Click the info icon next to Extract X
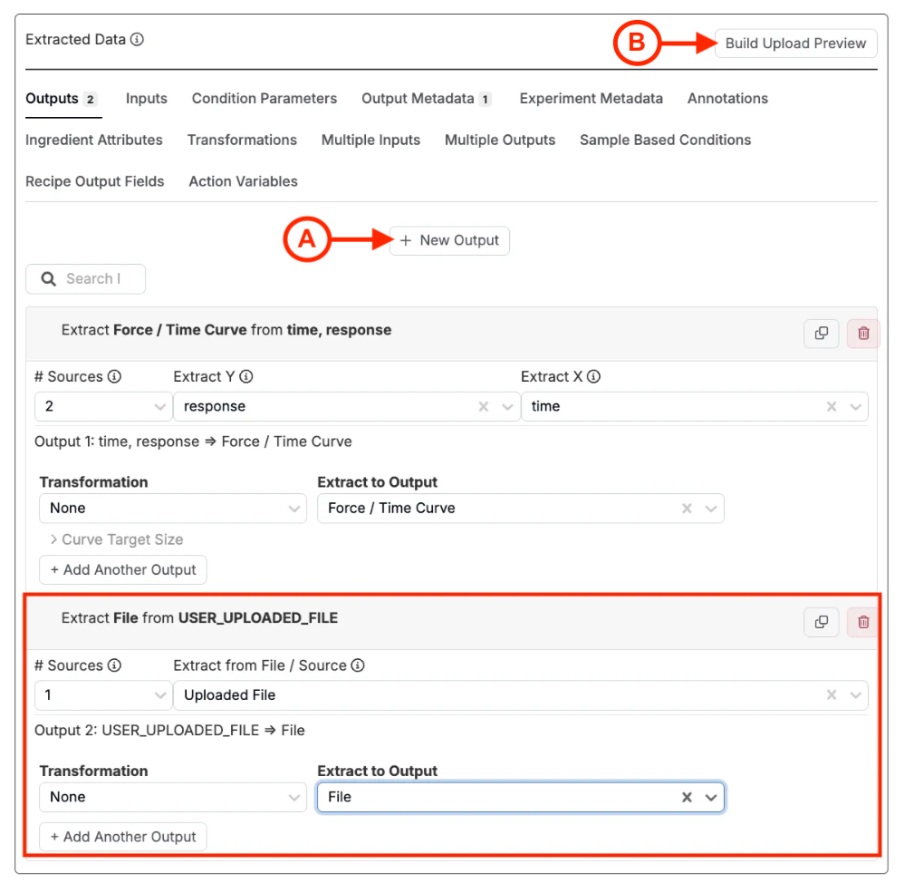Image resolution: width=904 pixels, height=893 pixels. click(x=594, y=377)
